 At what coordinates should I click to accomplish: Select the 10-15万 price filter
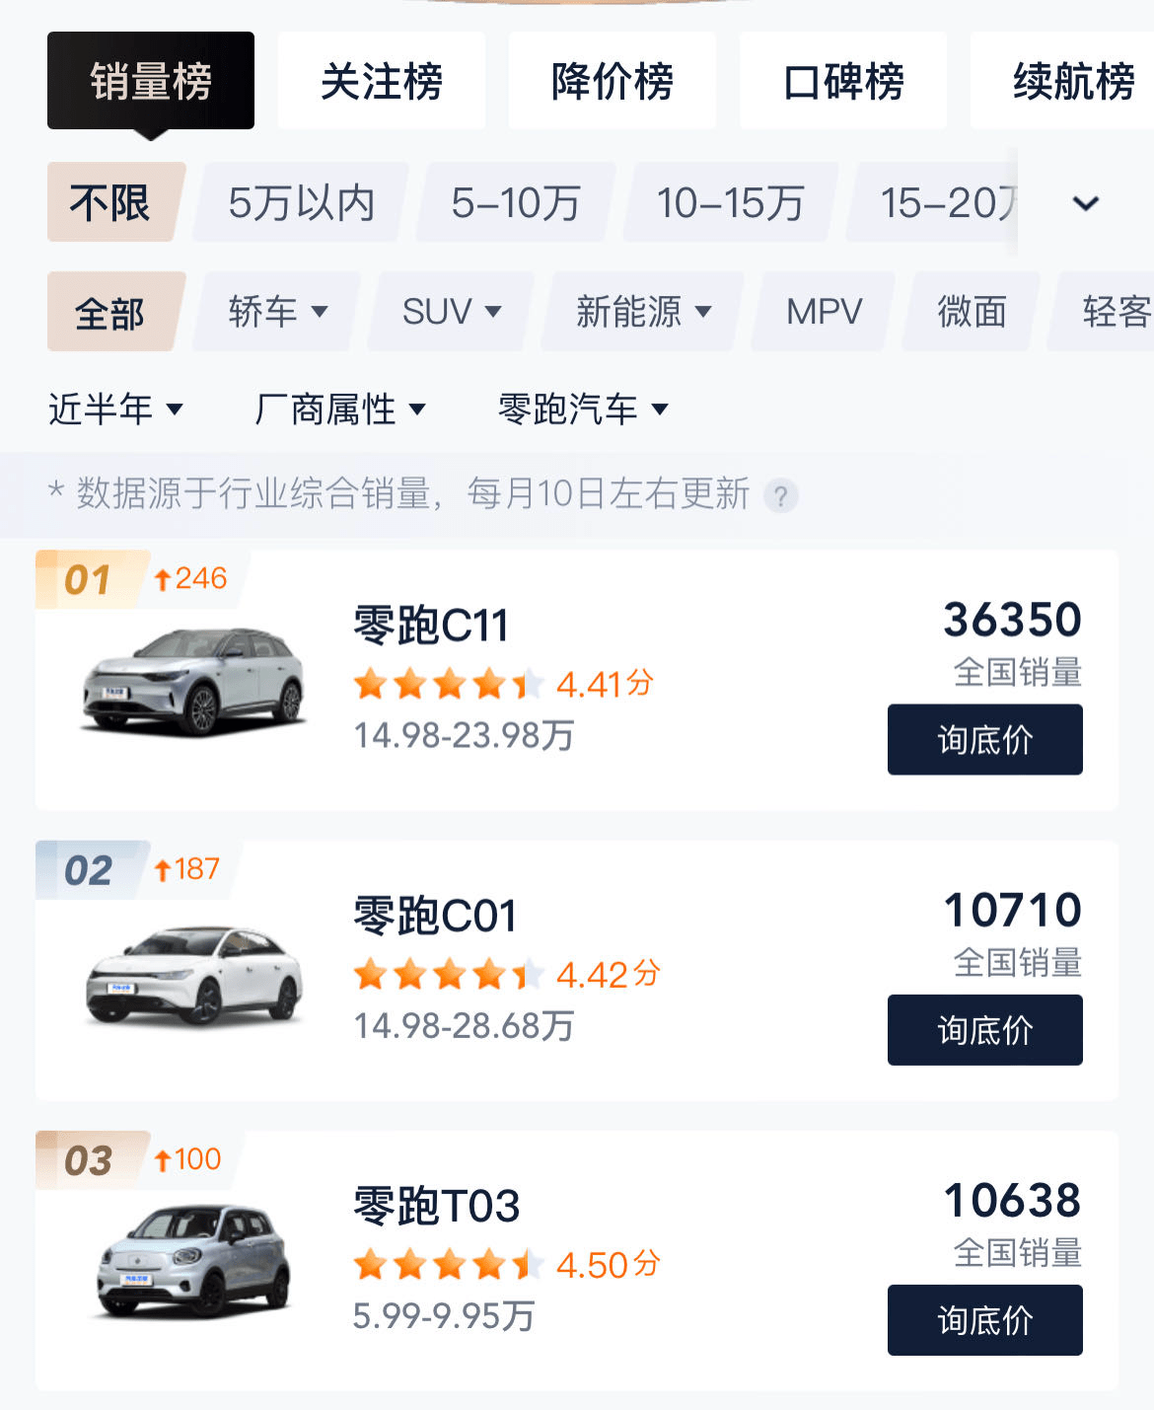pos(730,203)
